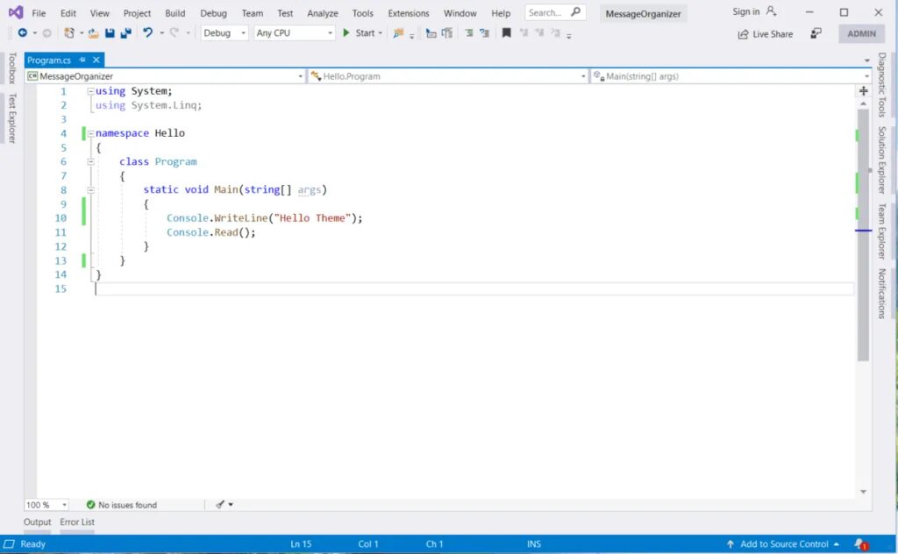Viewport: 898px width, 554px height.
Task: Open the Test Explorer side panel
Action: (x=11, y=117)
